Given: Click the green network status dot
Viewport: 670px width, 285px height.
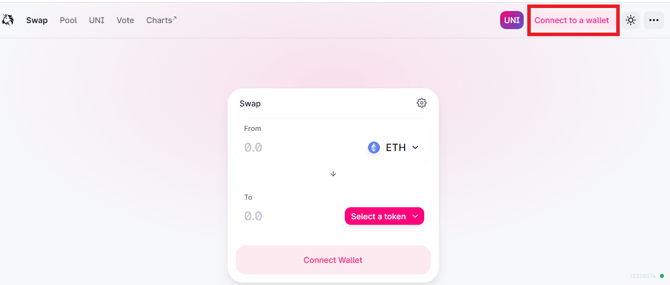Looking at the screenshot, I should click(x=662, y=276).
